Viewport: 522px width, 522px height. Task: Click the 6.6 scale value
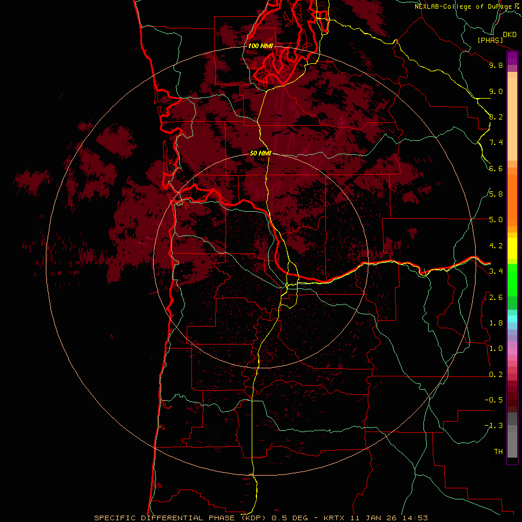pos(496,168)
